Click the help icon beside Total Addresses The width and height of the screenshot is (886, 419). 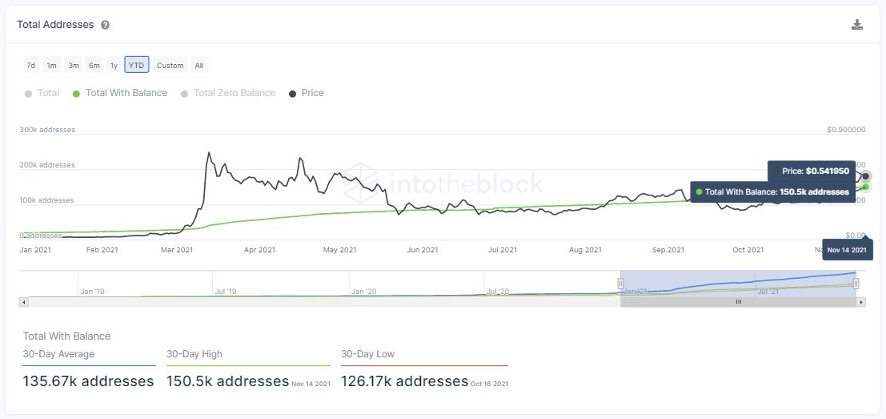coord(105,25)
